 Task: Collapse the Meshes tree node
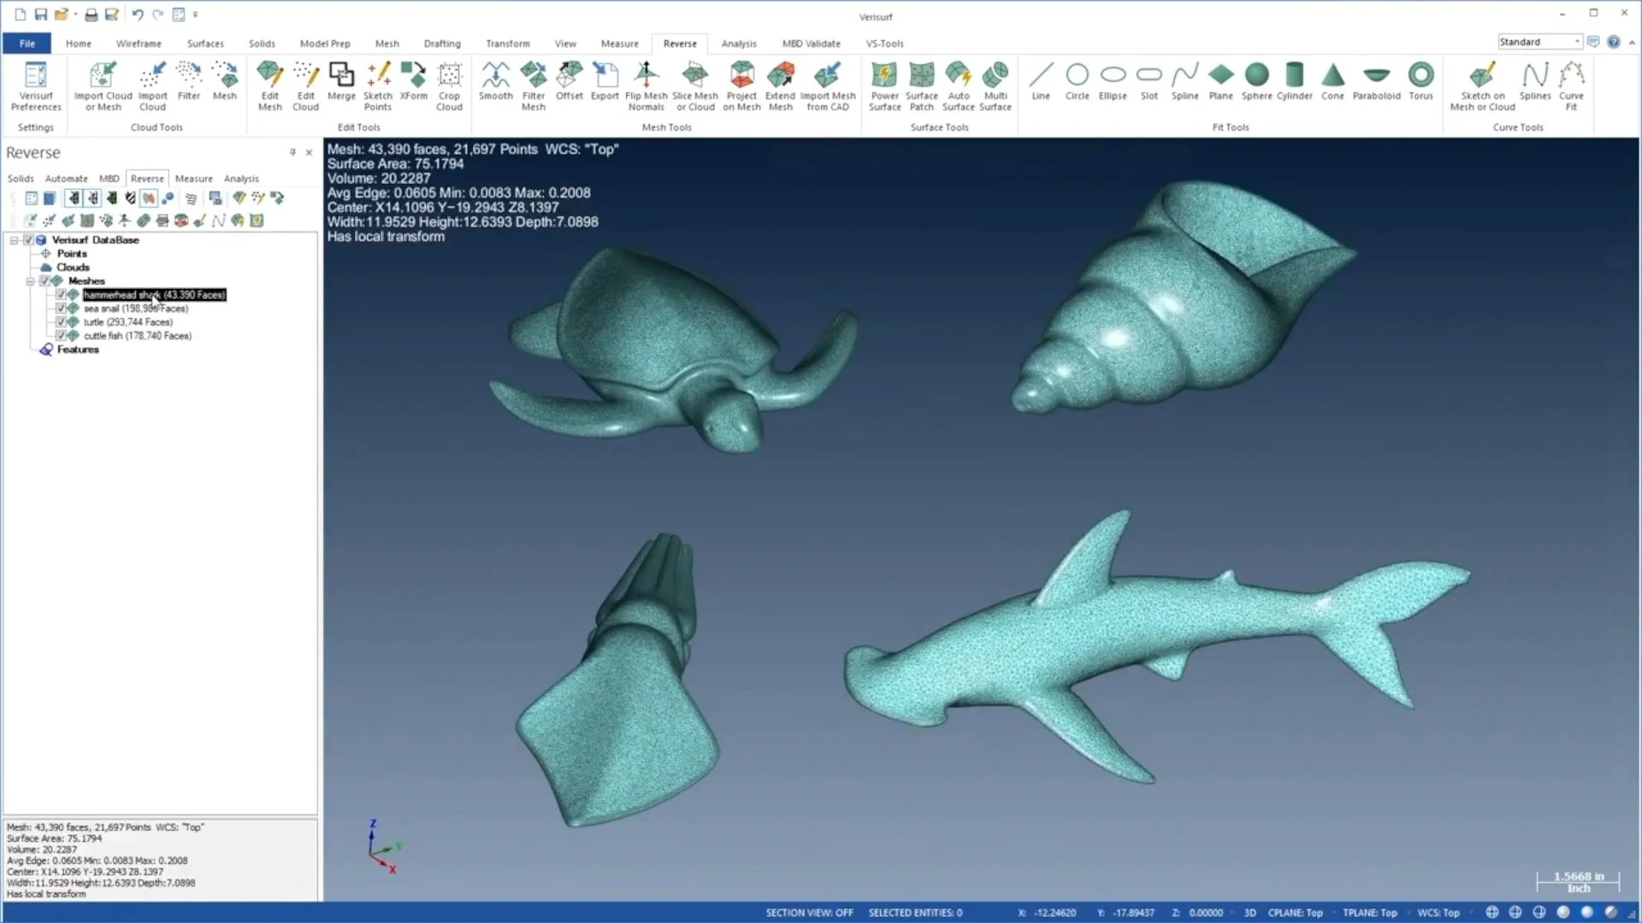(x=31, y=281)
